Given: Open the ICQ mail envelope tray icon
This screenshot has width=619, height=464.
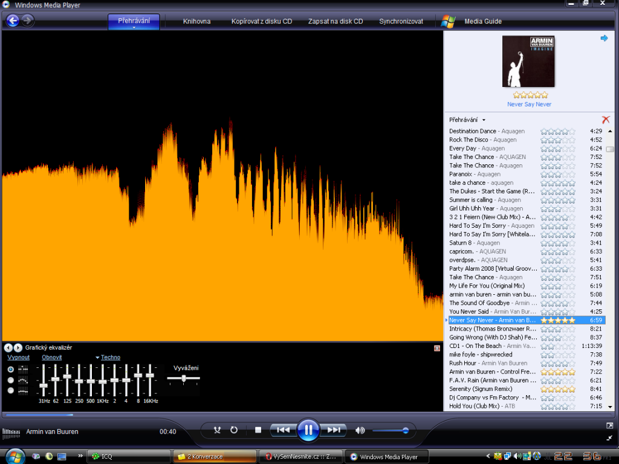Looking at the screenshot, I should pos(498,456).
